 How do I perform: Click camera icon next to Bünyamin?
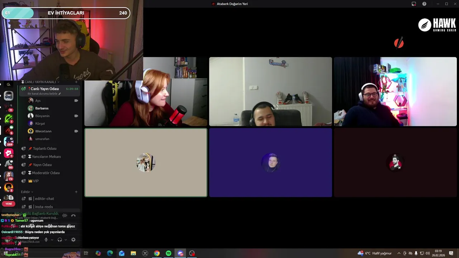76,116
